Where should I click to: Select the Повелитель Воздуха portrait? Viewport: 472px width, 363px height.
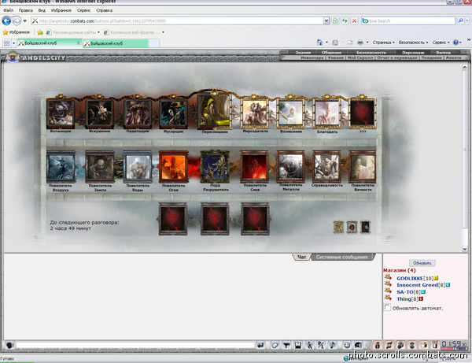coord(61,167)
